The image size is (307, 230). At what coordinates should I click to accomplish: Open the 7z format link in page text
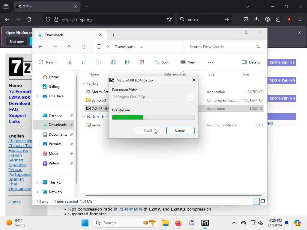pyautogui.click(x=128, y=209)
